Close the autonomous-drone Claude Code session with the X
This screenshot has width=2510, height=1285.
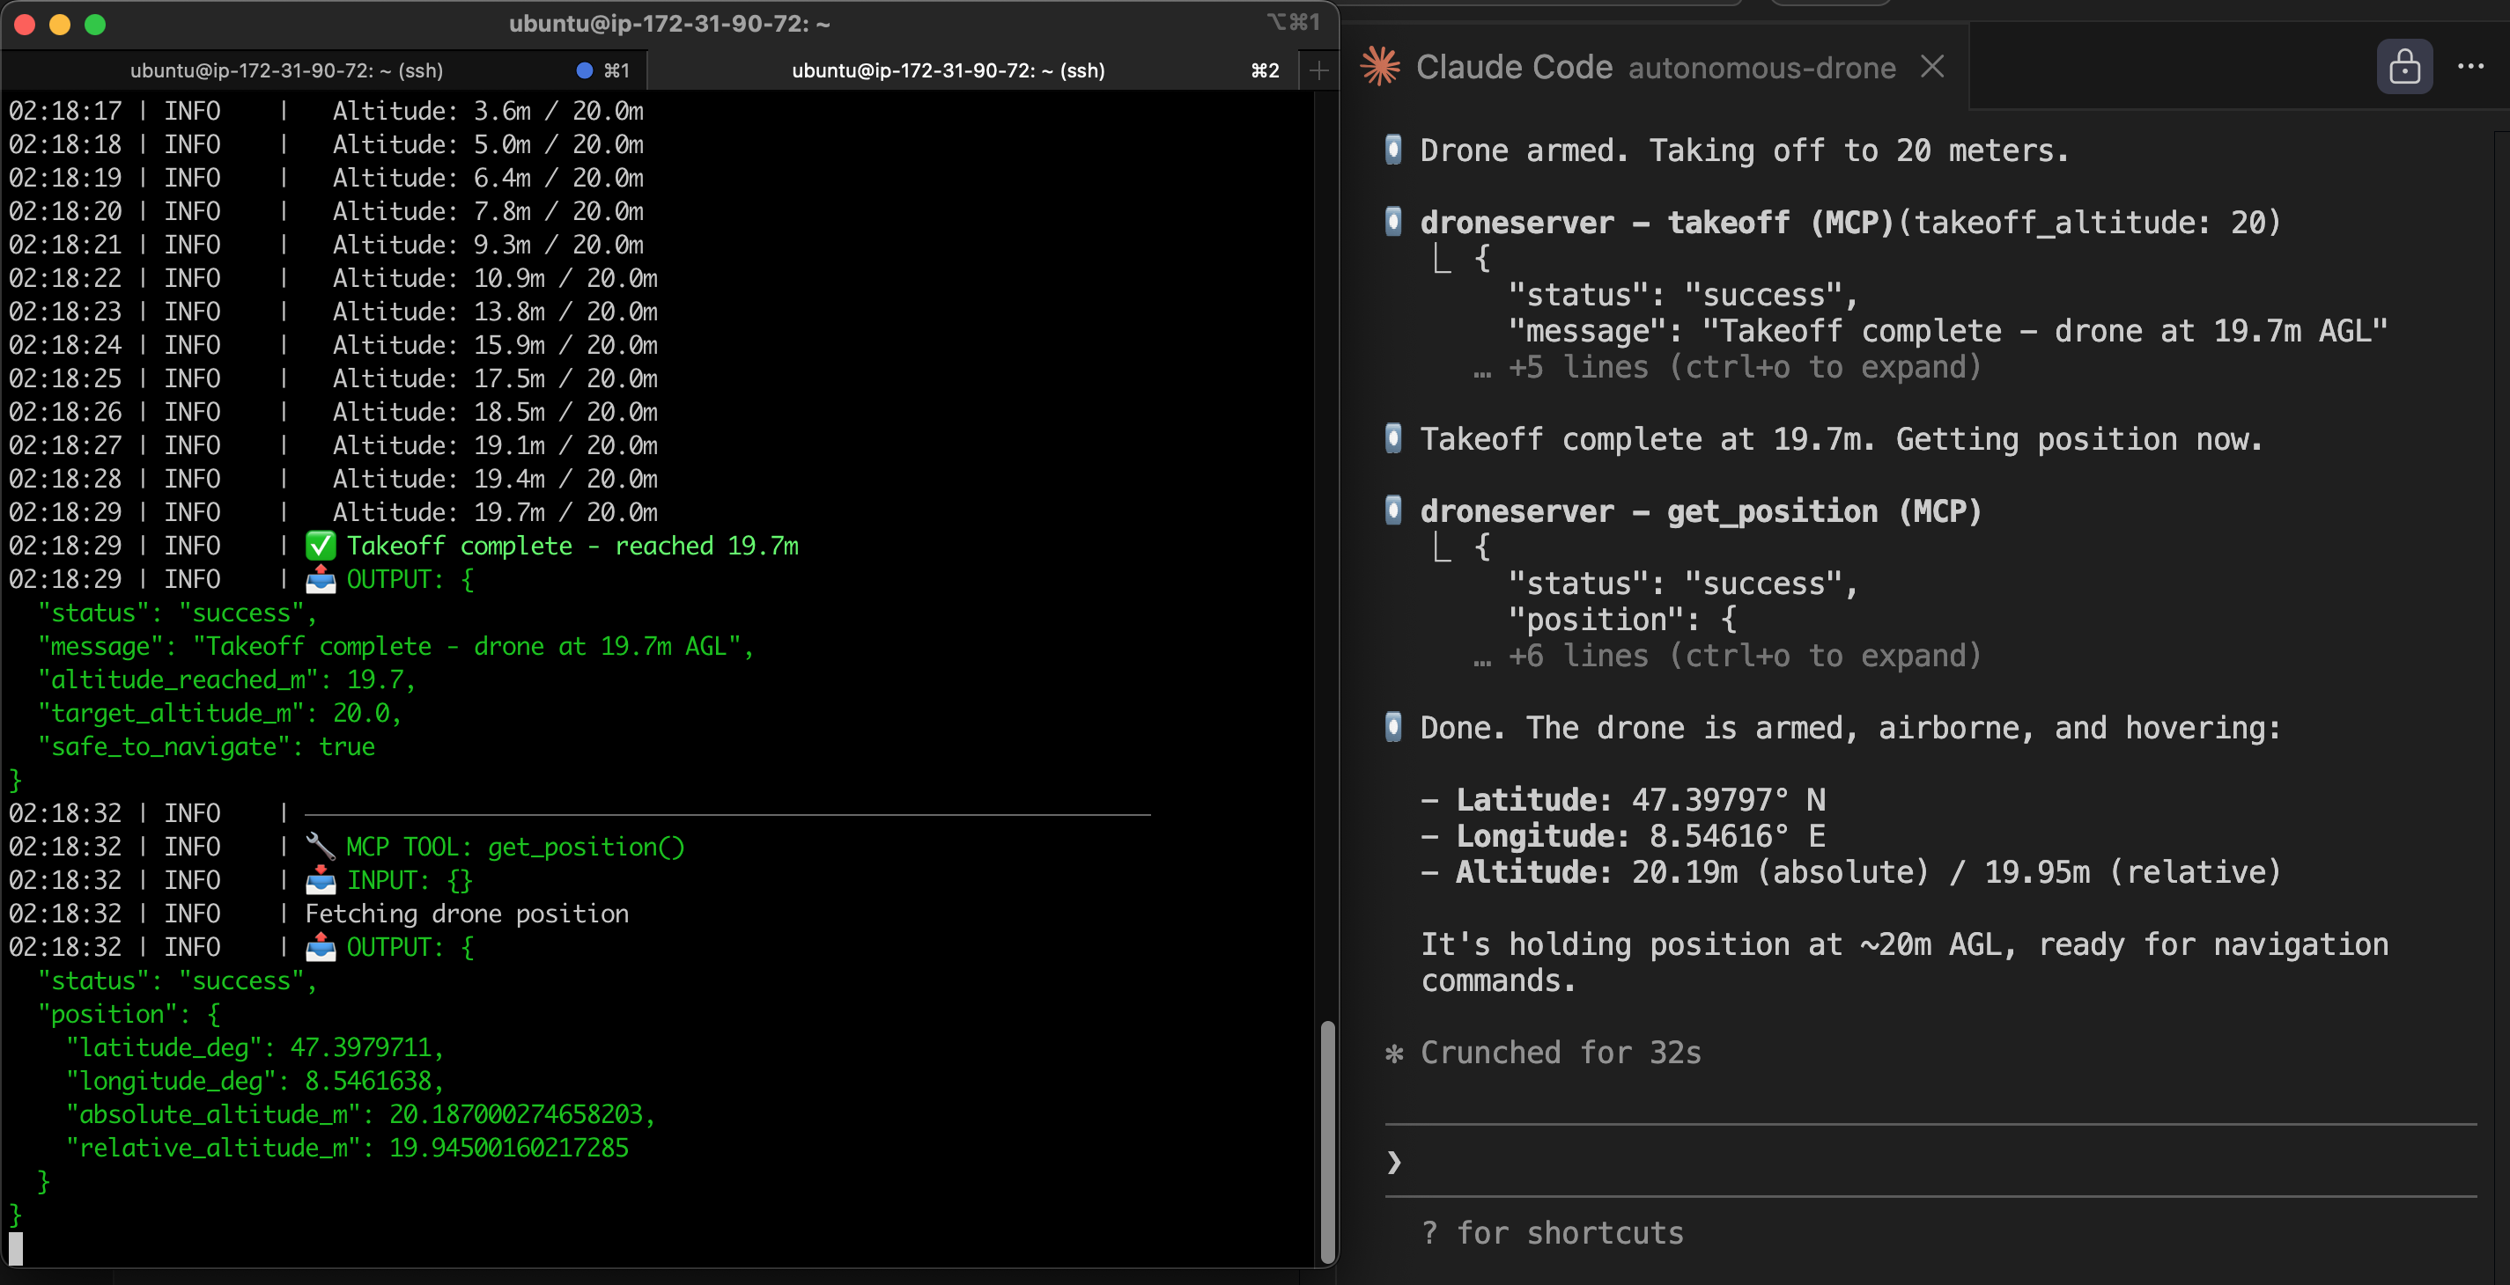tap(1932, 66)
